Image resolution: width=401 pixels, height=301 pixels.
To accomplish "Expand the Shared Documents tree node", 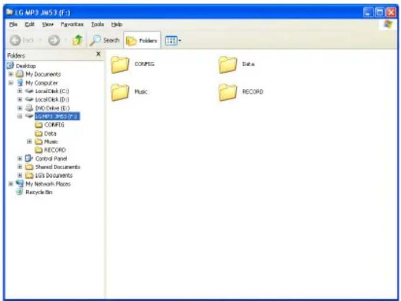I will click(20, 167).
